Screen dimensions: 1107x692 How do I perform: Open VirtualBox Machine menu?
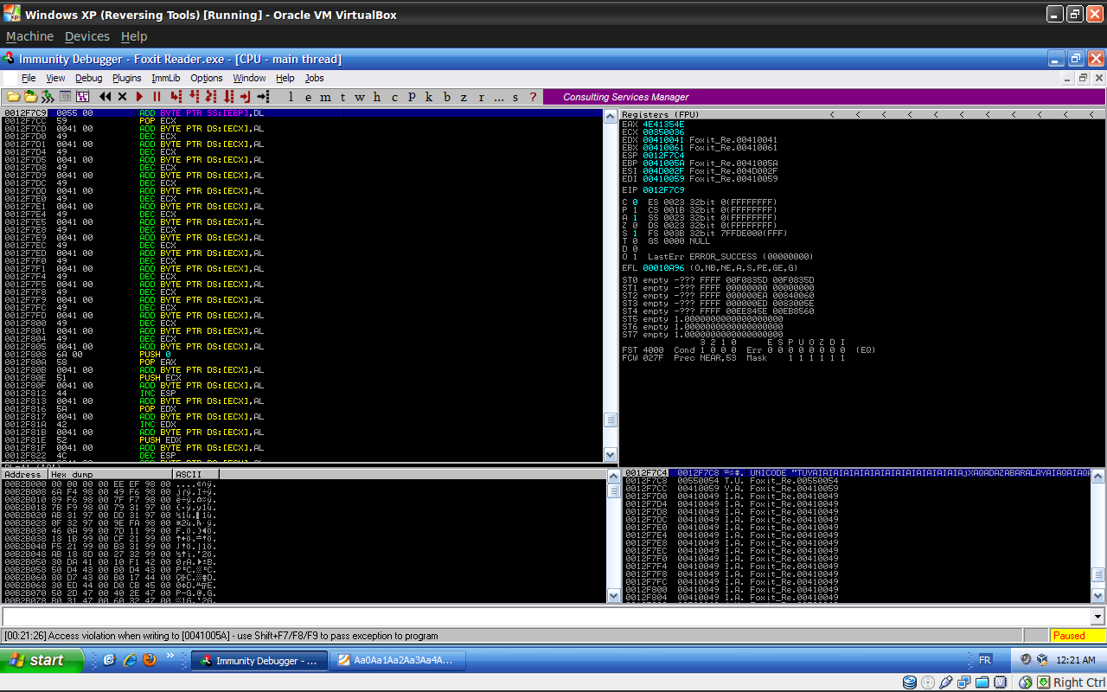29,36
